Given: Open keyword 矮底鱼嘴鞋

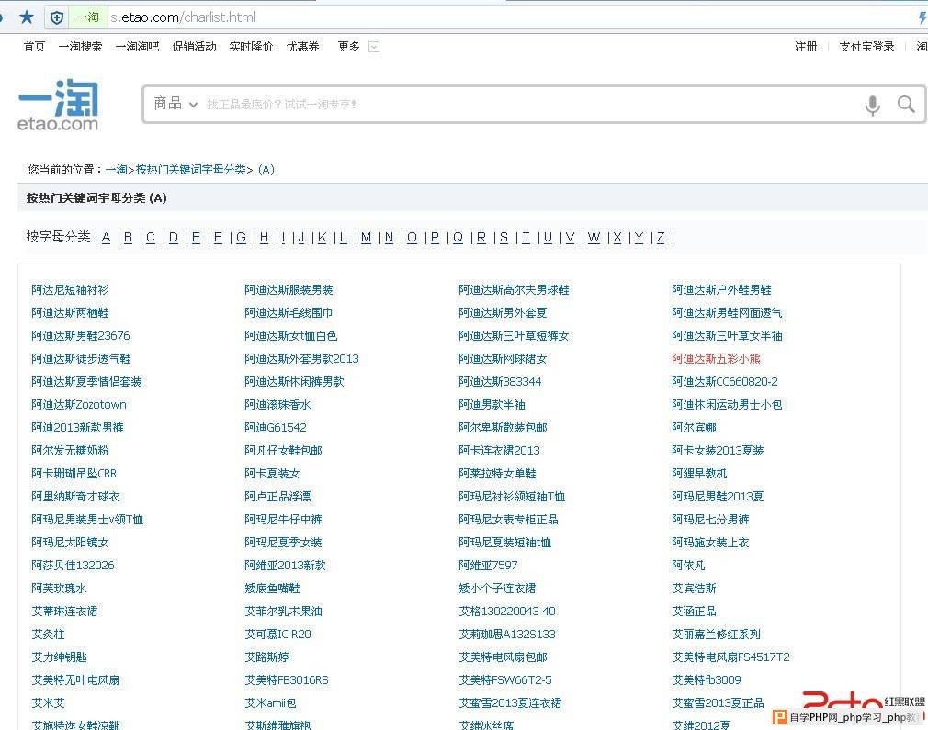Looking at the screenshot, I should (272, 588).
